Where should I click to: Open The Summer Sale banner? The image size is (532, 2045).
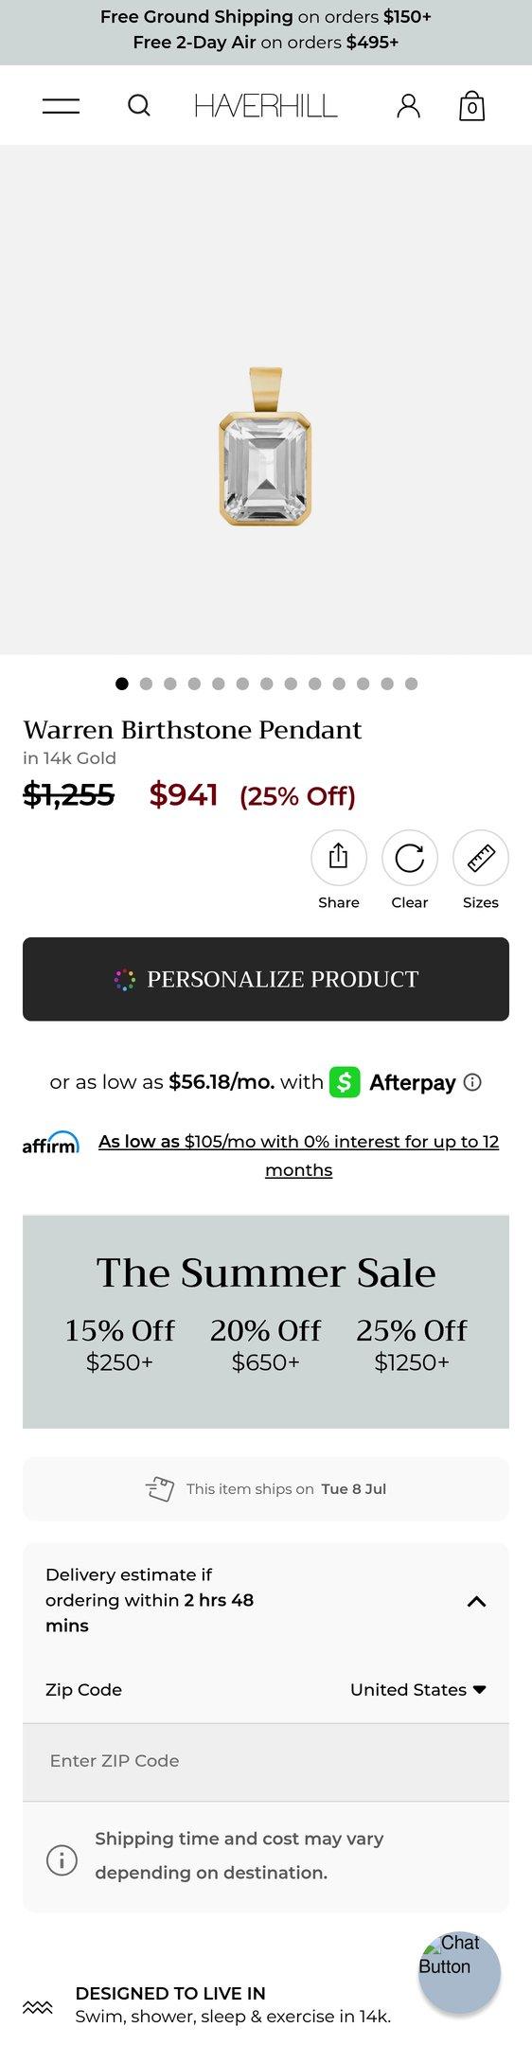click(266, 1322)
